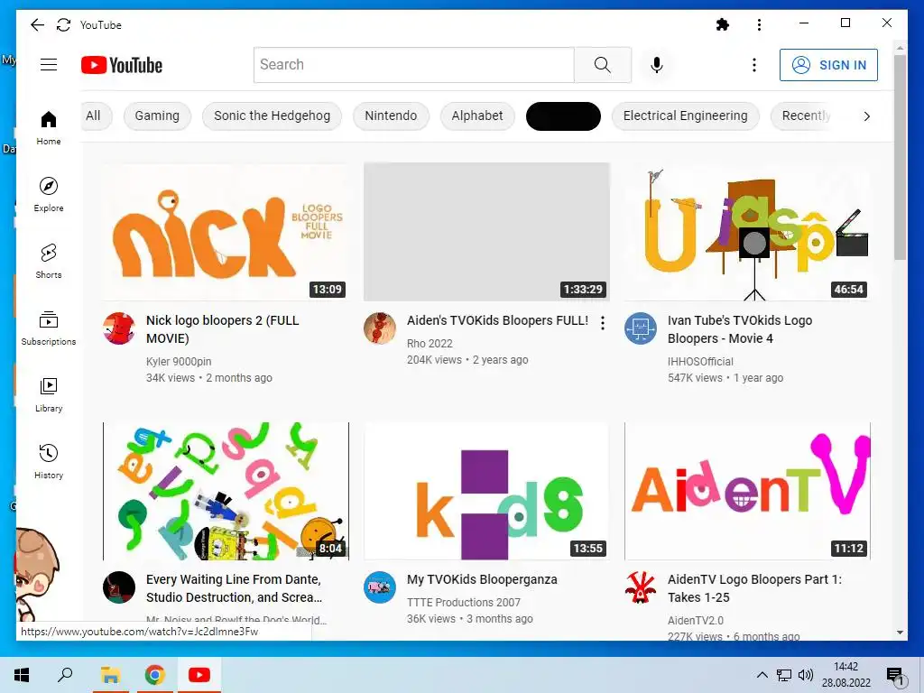This screenshot has width=924, height=693.
Task: Open AidenTV2.0 channel name
Action: coord(696,621)
